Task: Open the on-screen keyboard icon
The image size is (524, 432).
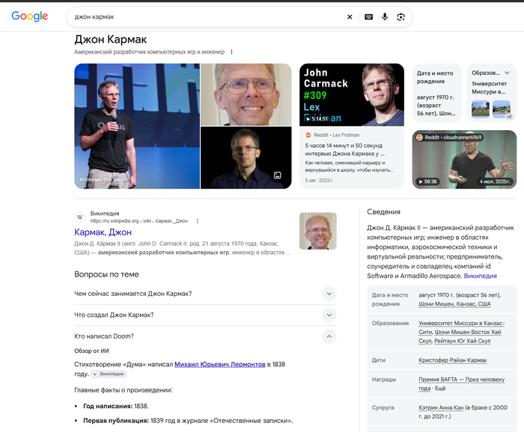Action: [x=368, y=16]
